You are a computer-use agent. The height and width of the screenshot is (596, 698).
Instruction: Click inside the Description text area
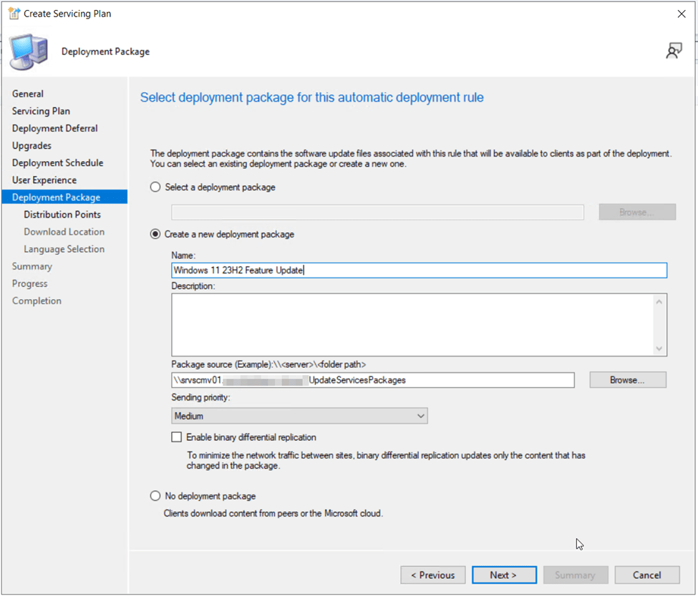[x=412, y=324]
